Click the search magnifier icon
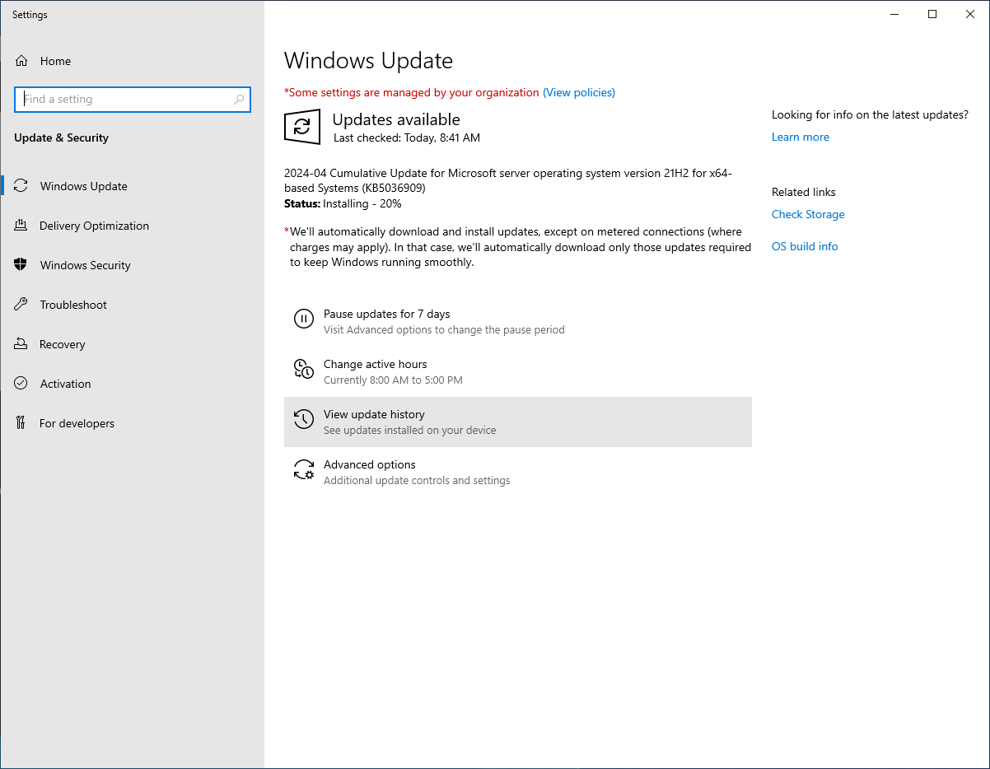 pyautogui.click(x=239, y=100)
